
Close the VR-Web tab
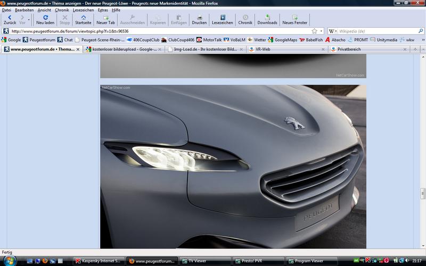[323, 49]
